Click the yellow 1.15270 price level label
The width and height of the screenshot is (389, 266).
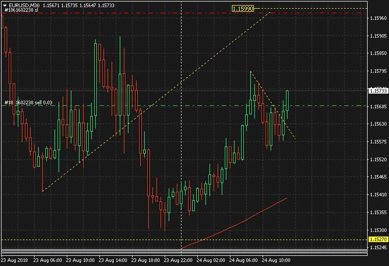pyautogui.click(x=377, y=240)
